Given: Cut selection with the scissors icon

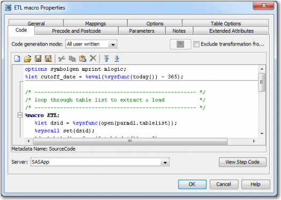Looking at the screenshot, I should click(x=62, y=58).
